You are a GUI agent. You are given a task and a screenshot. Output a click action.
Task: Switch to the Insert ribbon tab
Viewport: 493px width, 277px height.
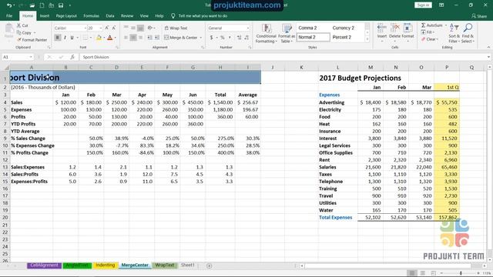pos(45,15)
